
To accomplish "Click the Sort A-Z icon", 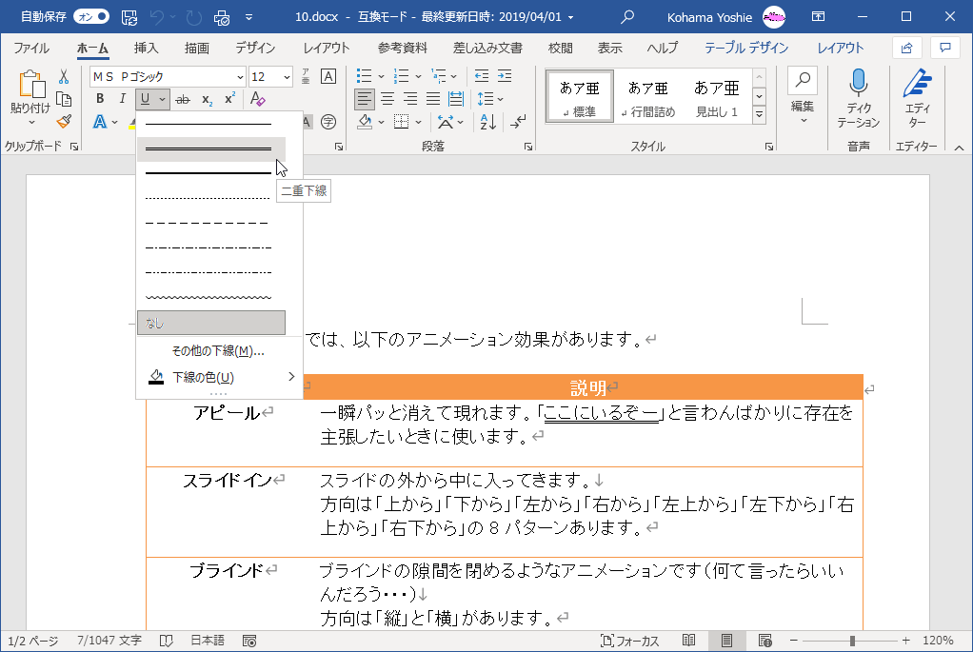I will [488, 122].
